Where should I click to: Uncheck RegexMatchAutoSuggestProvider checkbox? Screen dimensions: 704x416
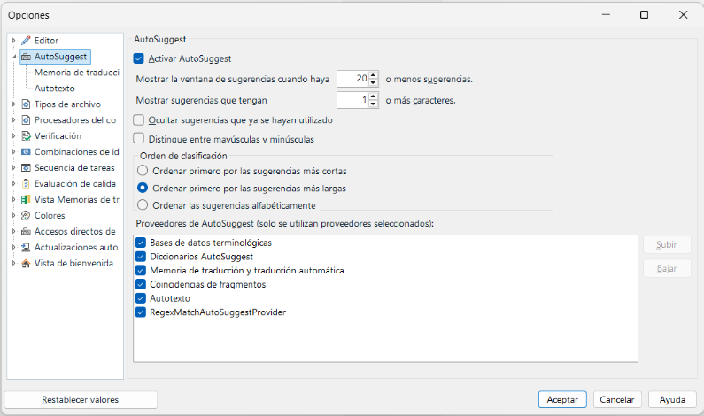pos(141,312)
